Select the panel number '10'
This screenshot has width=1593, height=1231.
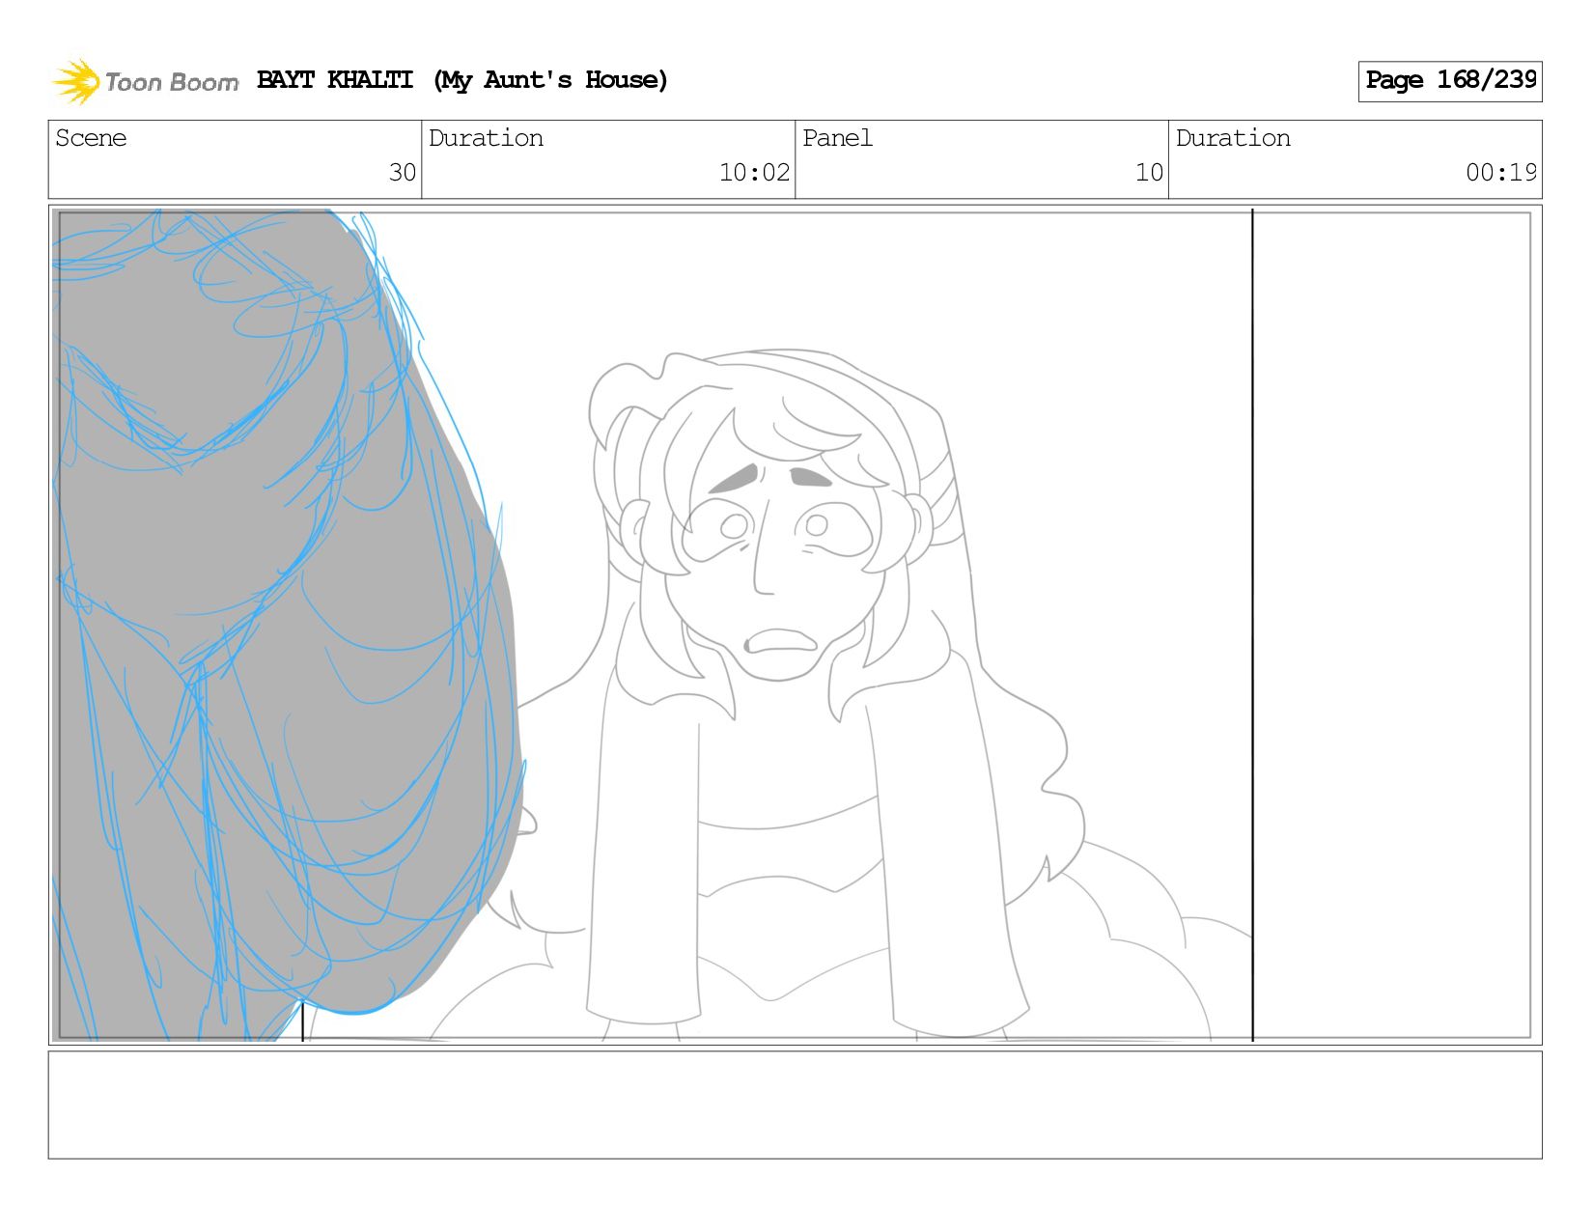(x=1149, y=173)
